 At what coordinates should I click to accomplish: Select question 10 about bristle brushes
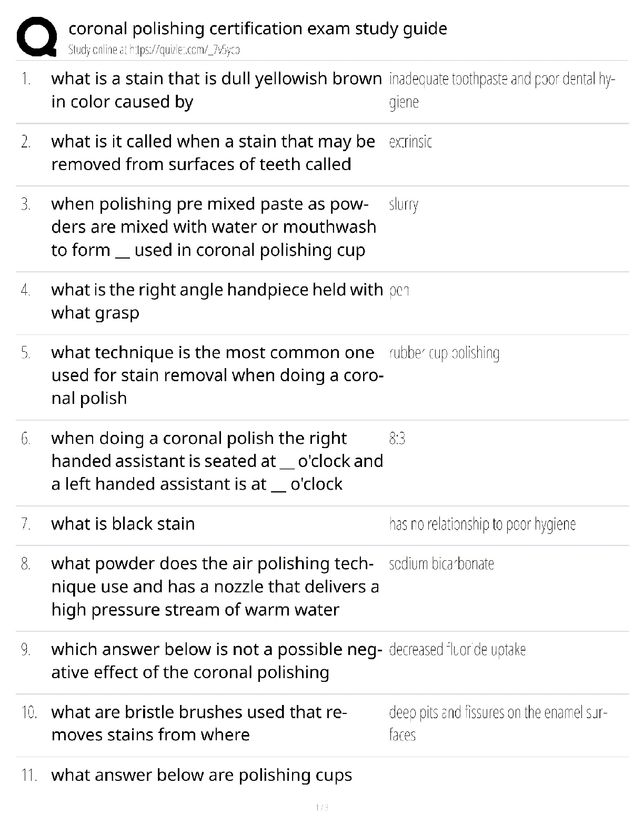pyautogui.click(x=199, y=723)
